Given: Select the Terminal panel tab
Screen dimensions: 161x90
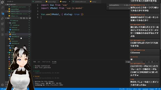Looking at the screenshot, I should pos(54,62).
